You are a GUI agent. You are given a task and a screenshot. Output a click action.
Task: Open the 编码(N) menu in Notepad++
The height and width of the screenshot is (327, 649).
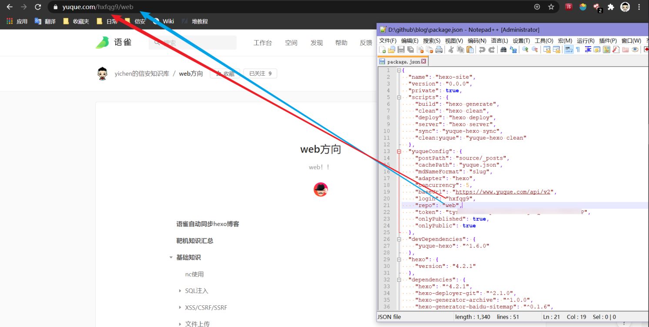pyautogui.click(x=477, y=40)
